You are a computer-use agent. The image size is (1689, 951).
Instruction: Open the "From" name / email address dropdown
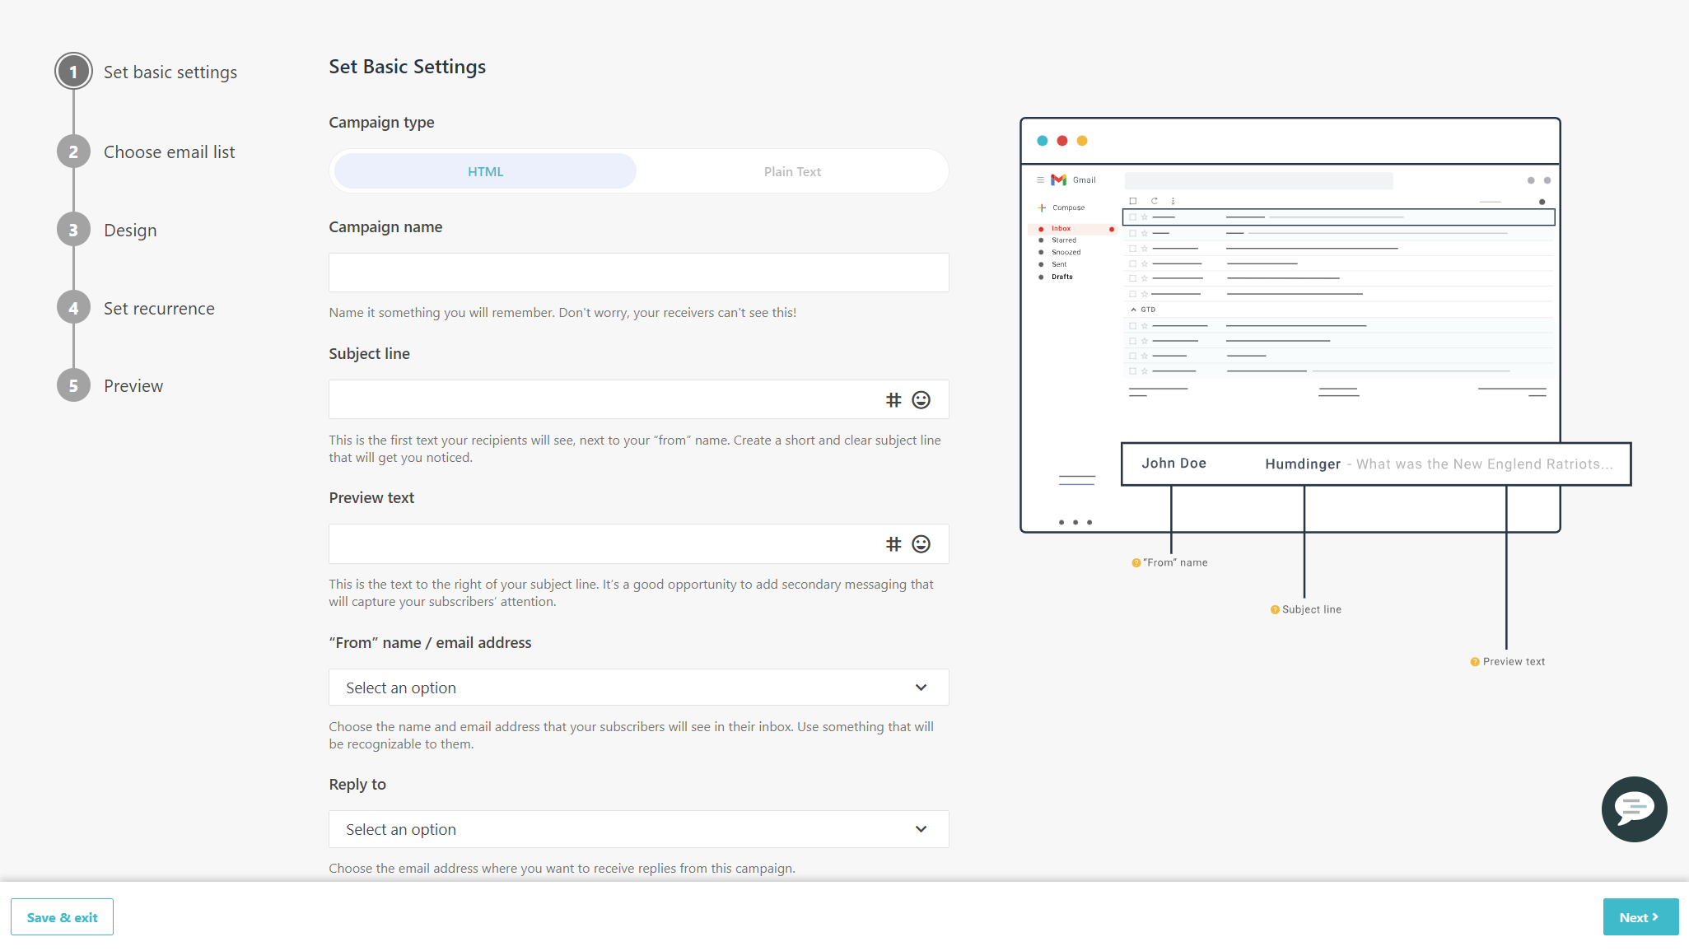pyautogui.click(x=638, y=687)
